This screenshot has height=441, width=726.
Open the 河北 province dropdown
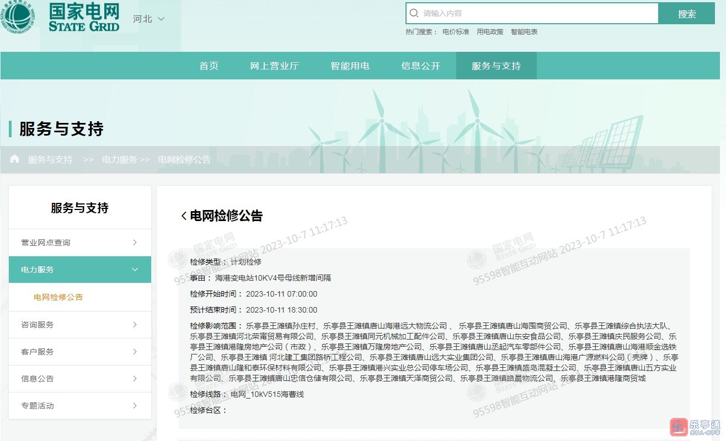[x=148, y=19]
